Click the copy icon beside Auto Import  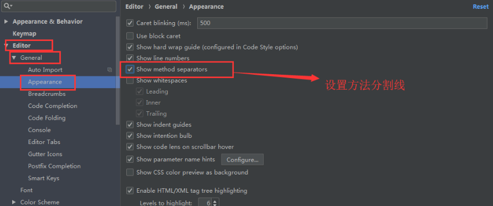[110, 70]
